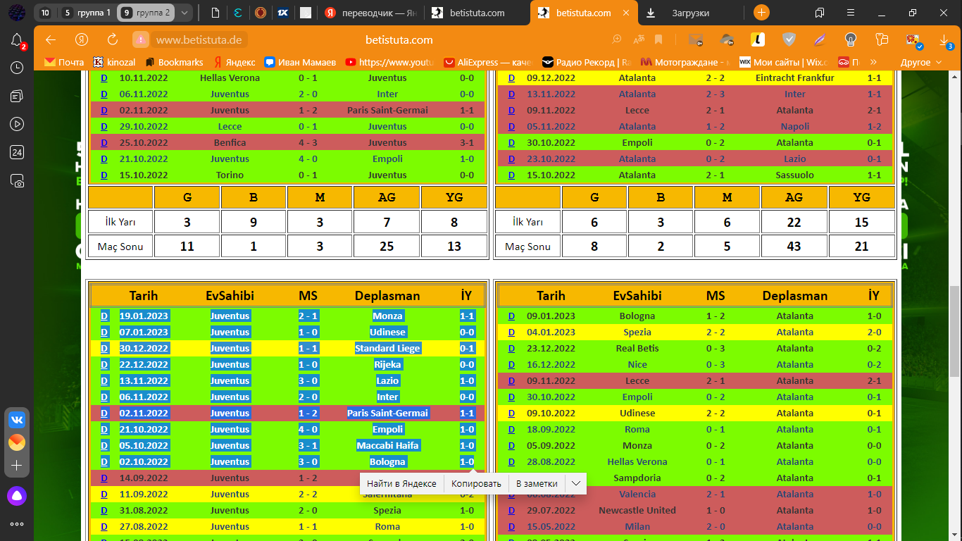The image size is (962, 541).
Task: Translate the page with translator icon
Action: click(x=639, y=40)
